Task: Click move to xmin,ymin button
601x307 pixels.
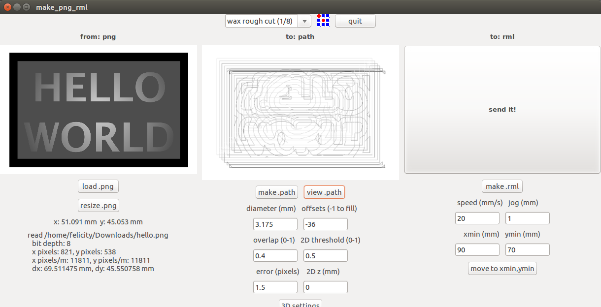Action: point(502,269)
